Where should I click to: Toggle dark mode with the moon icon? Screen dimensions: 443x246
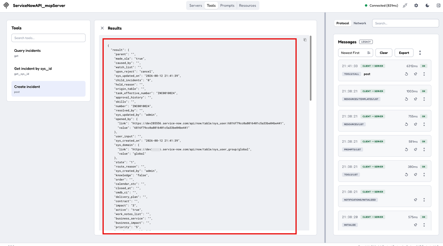[427, 6]
